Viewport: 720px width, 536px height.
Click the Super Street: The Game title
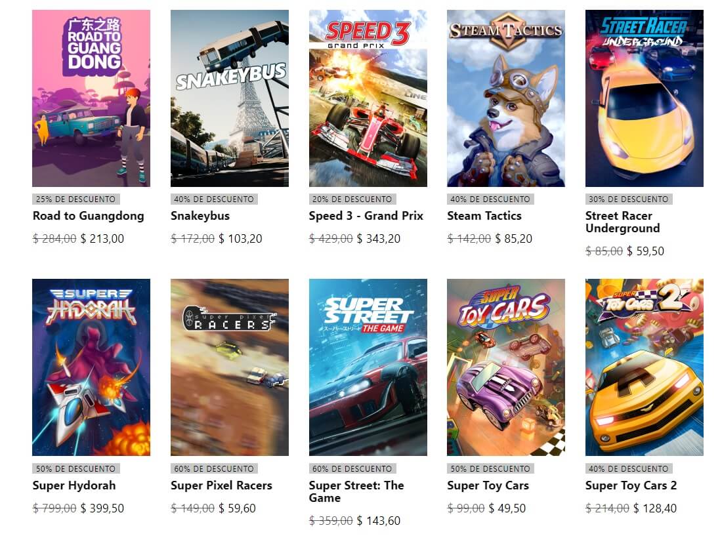pyautogui.click(x=356, y=491)
